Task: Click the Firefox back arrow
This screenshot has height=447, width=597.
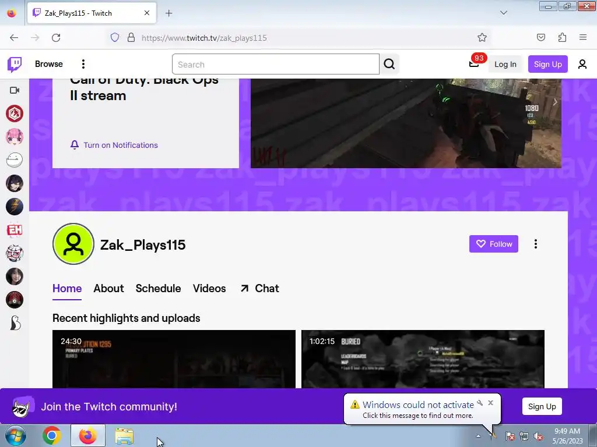Action: (14, 38)
